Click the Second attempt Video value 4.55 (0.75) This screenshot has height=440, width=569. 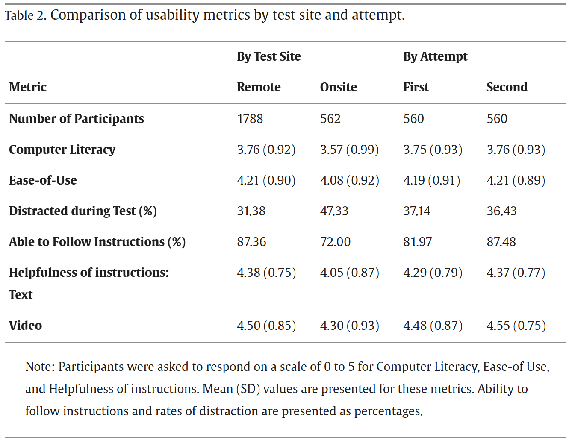tap(516, 326)
